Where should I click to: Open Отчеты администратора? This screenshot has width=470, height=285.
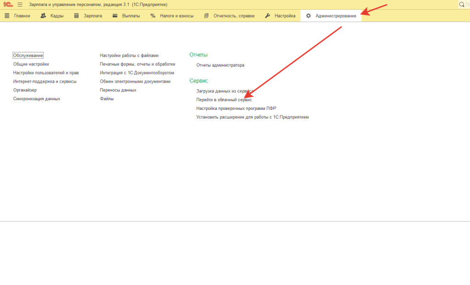220,65
